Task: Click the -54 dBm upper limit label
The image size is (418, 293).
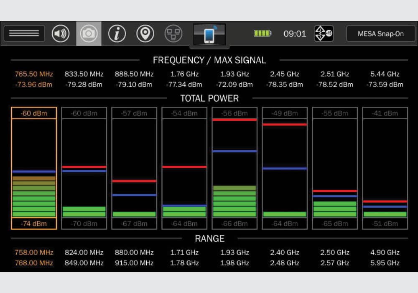Action: point(184,113)
